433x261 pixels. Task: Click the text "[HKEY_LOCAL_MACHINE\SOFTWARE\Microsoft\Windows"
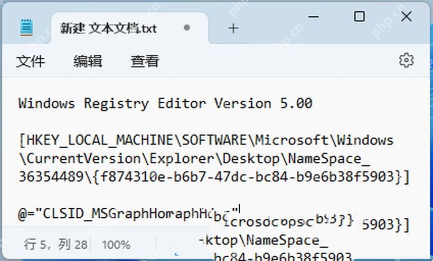pyautogui.click(x=206, y=141)
